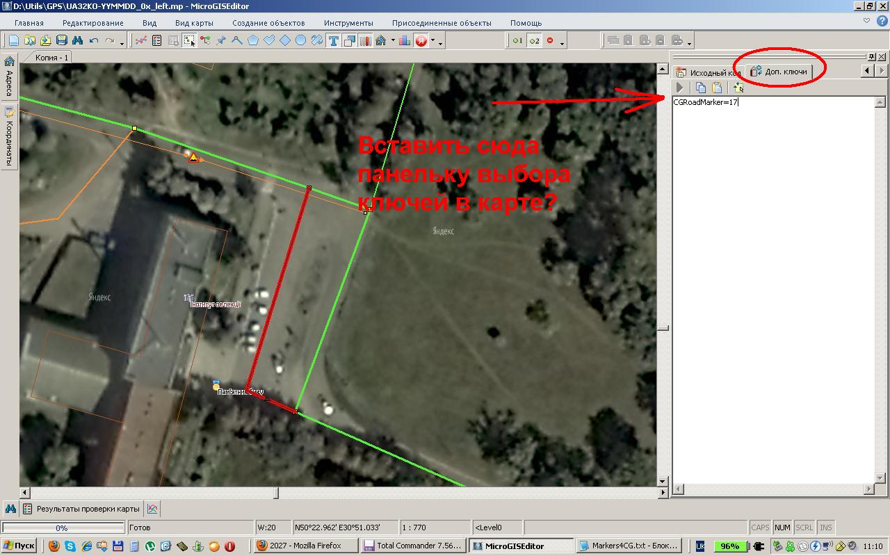Screen dimensions: 890x556
Task: Click the Пуск start button
Action: (x=19, y=546)
